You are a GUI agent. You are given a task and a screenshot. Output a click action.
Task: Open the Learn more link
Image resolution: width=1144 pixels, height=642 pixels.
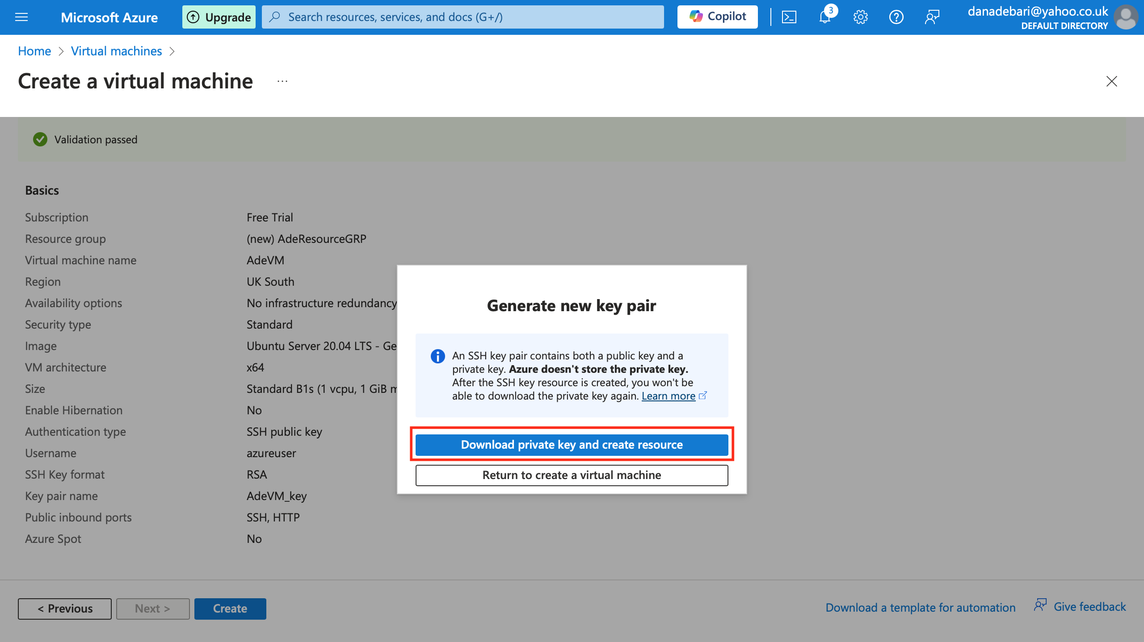point(669,396)
